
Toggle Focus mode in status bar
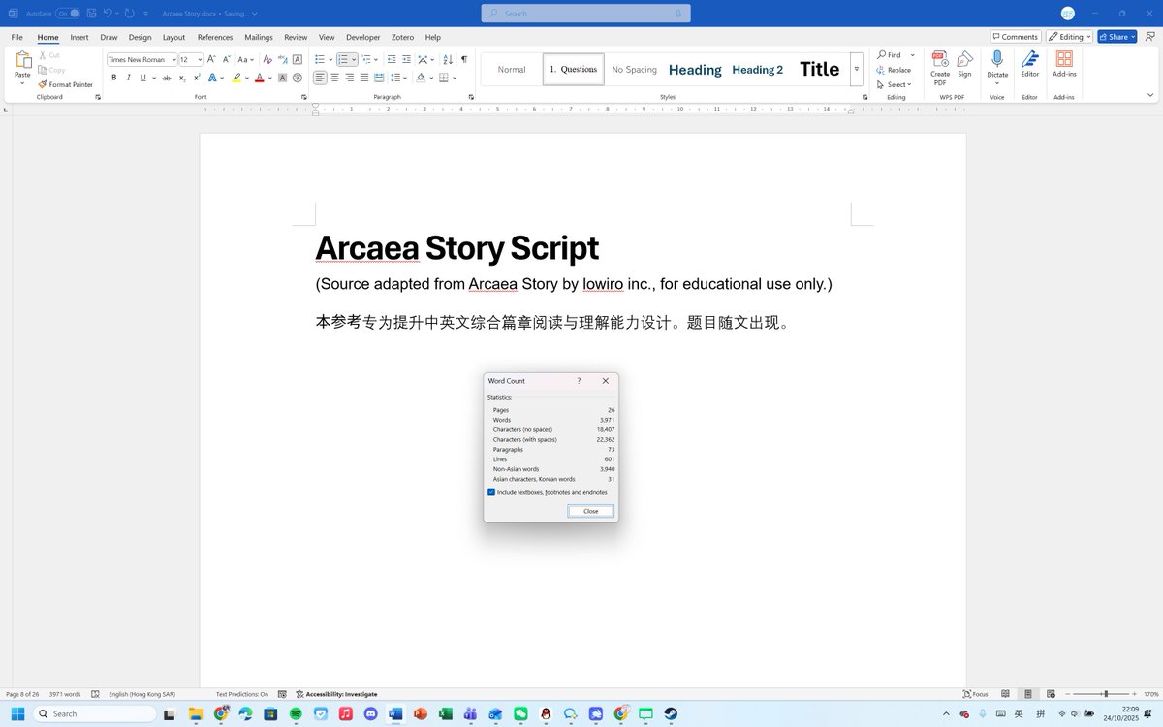pyautogui.click(x=975, y=694)
